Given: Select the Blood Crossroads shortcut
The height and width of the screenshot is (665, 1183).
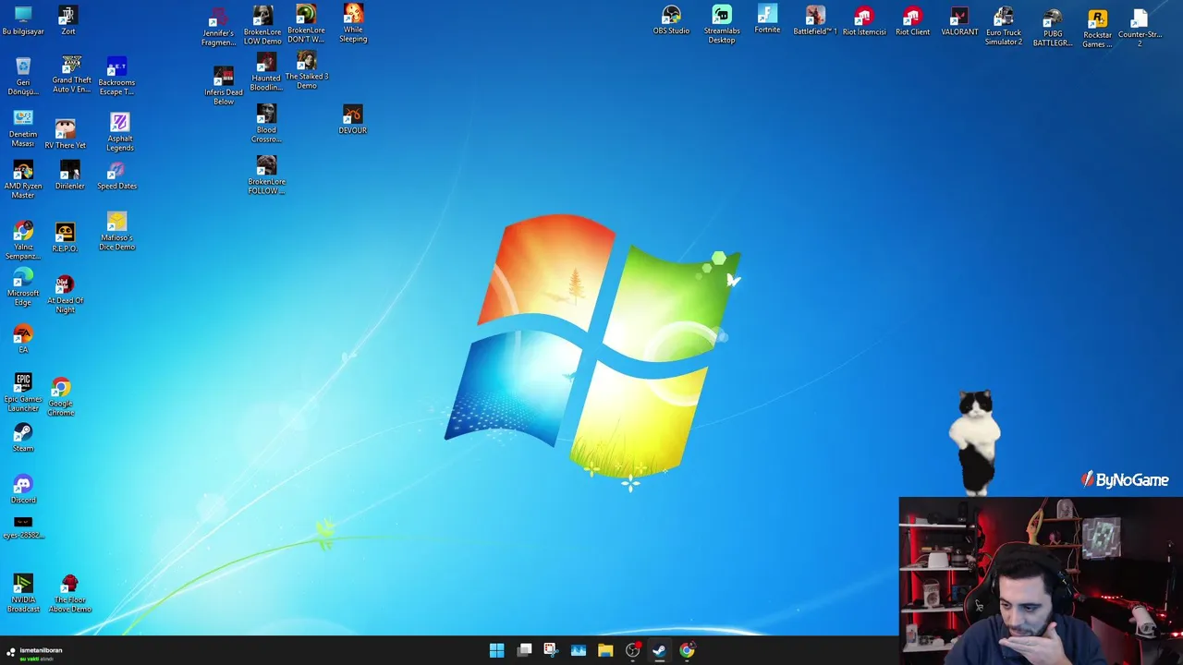Looking at the screenshot, I should [266, 124].
